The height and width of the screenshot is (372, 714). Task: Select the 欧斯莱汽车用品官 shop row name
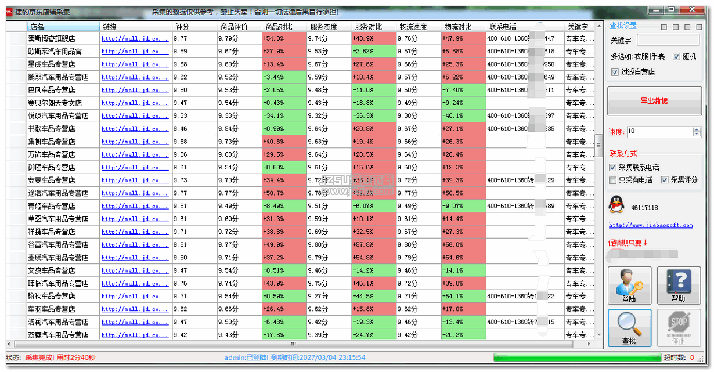pos(59,51)
